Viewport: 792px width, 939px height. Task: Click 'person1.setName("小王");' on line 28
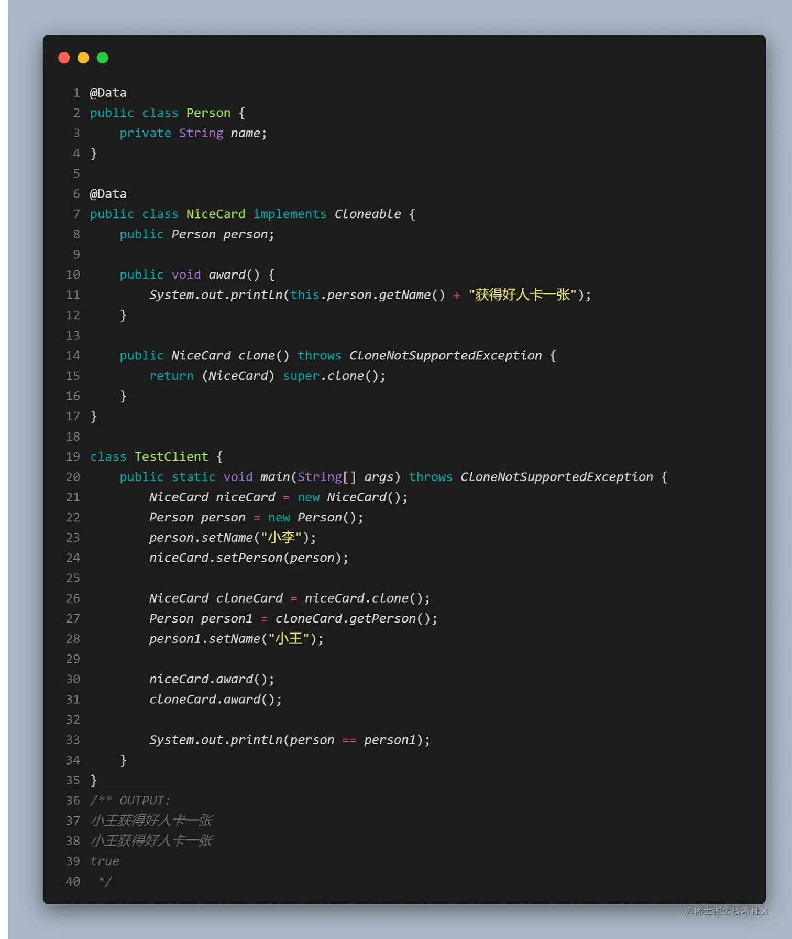click(x=237, y=639)
